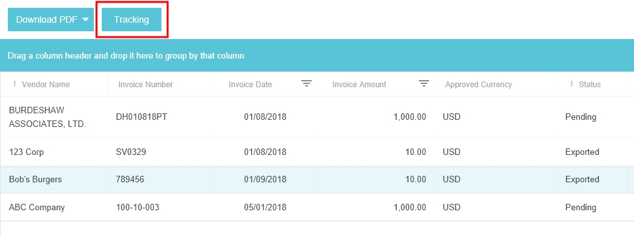Screen dimensions: 634x237
Task: Open Status column options dots
Action: (x=572, y=83)
